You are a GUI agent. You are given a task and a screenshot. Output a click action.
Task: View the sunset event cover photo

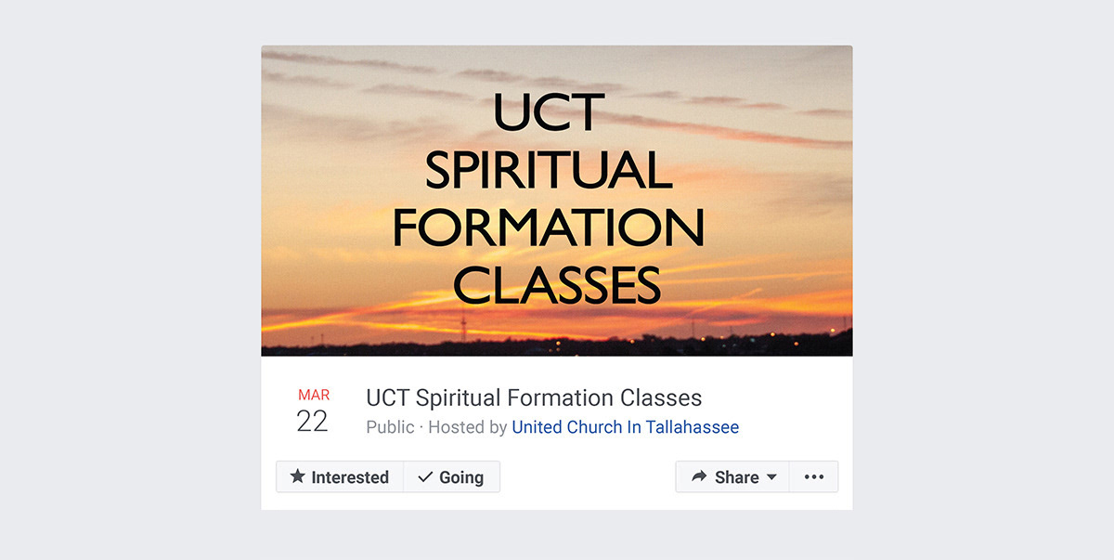coord(557,201)
